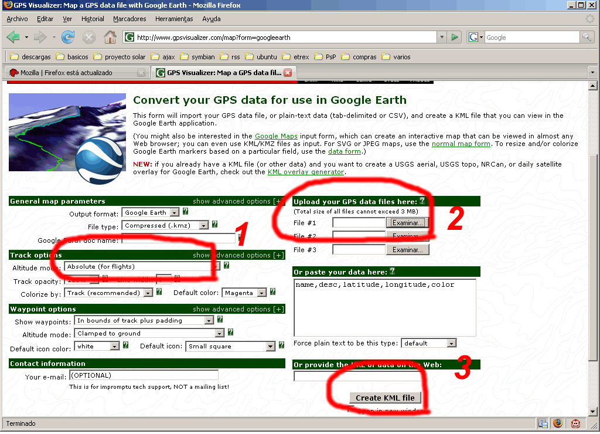600x434 pixels.
Task: Expand Track options advanced options
Action: 238,255
